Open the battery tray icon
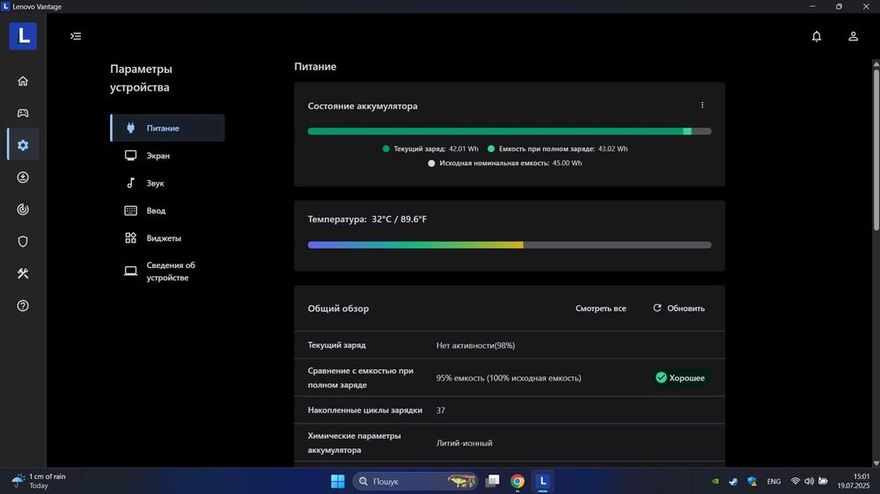The image size is (880, 494). click(x=823, y=481)
